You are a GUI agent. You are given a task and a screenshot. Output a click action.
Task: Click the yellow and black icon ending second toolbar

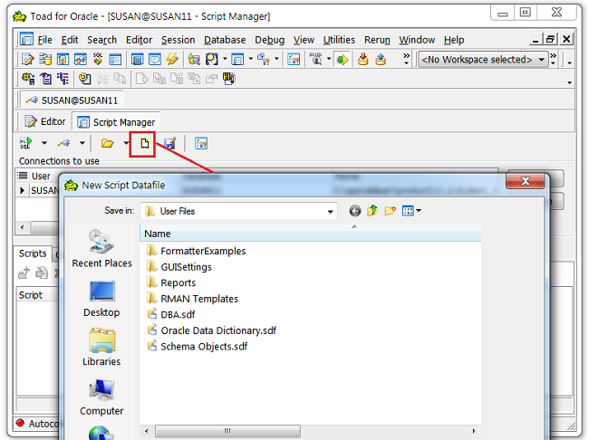coord(228,79)
